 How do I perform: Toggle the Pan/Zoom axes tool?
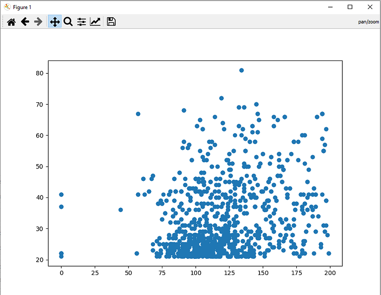55,21
